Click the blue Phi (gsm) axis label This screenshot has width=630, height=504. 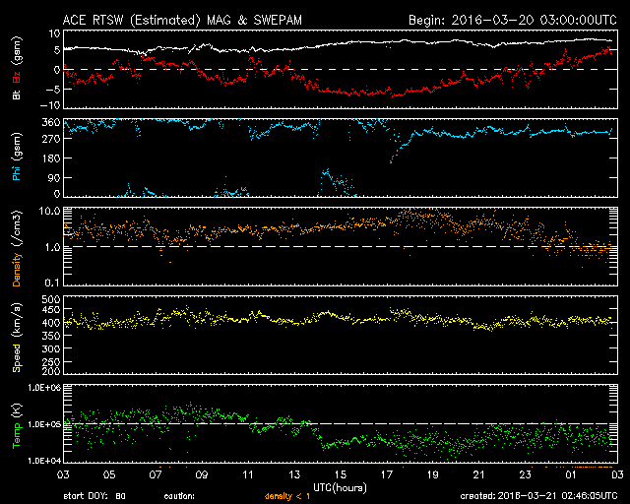[16, 161]
